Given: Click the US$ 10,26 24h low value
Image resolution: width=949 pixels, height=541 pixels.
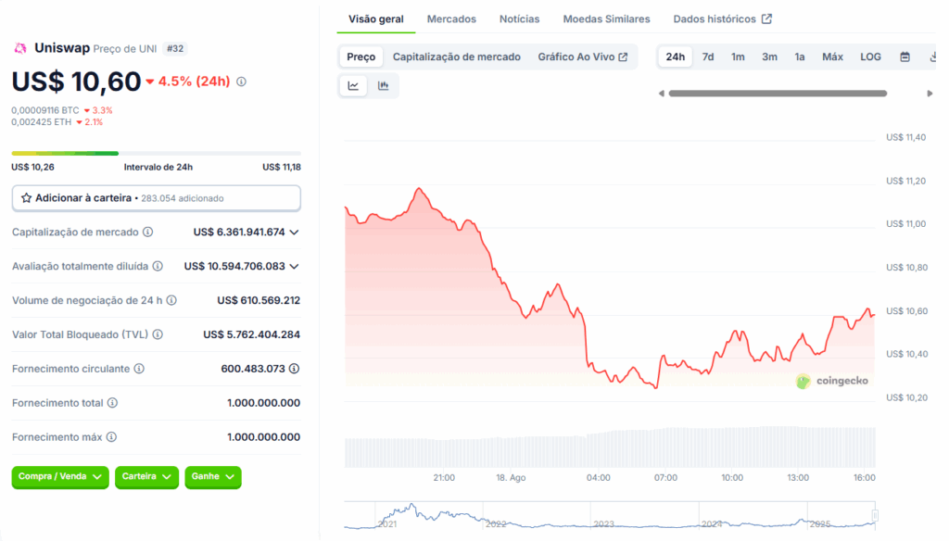Looking at the screenshot, I should coord(32,167).
